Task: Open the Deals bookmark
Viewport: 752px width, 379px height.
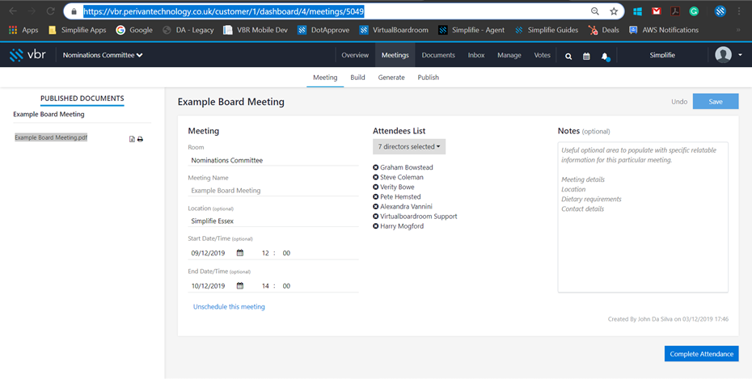Action: tap(604, 30)
